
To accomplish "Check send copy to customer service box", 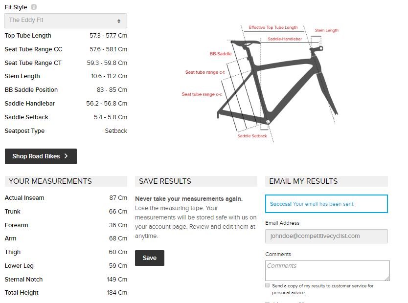I will (267, 285).
